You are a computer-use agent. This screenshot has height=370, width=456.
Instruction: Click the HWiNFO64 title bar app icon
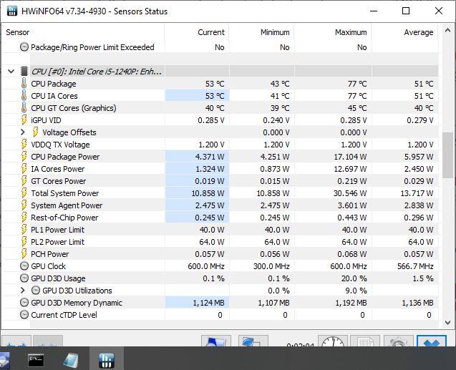click(x=12, y=11)
